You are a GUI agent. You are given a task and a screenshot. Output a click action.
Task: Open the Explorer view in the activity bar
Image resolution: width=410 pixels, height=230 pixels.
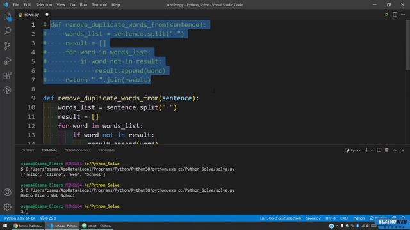(7, 17)
